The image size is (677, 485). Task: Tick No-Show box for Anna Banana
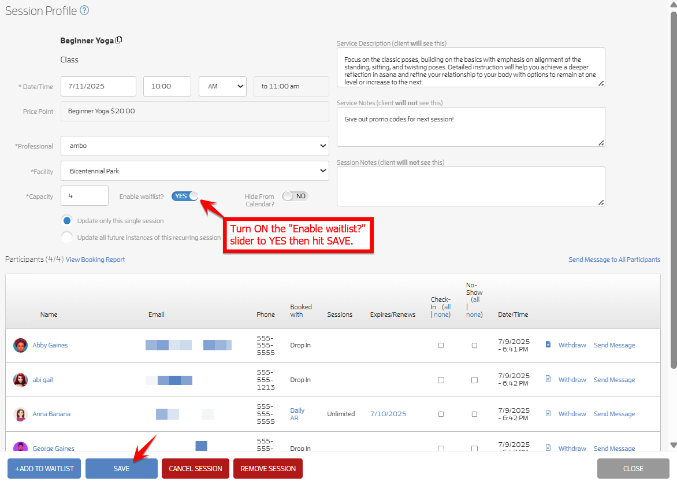point(474,414)
